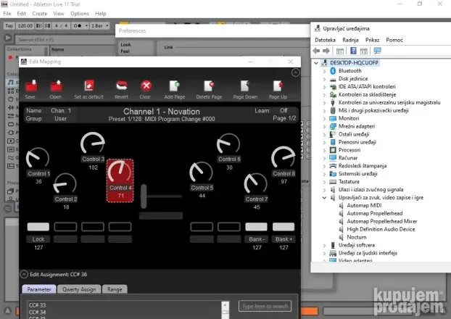This screenshot has height=319, width=451.
Task: Open the Radnja menu in Device Manager
Action: [x=350, y=40]
